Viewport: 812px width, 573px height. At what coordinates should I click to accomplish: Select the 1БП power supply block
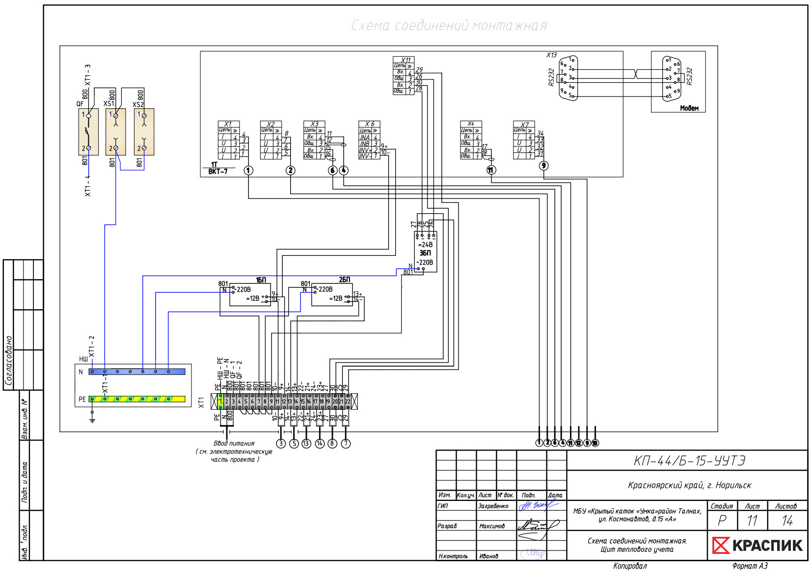(250, 294)
